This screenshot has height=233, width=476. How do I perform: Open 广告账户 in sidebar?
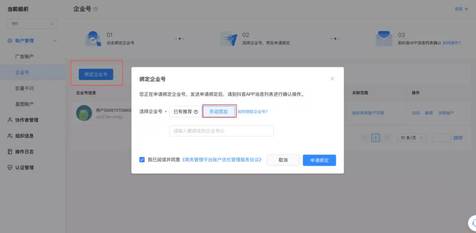pos(24,56)
